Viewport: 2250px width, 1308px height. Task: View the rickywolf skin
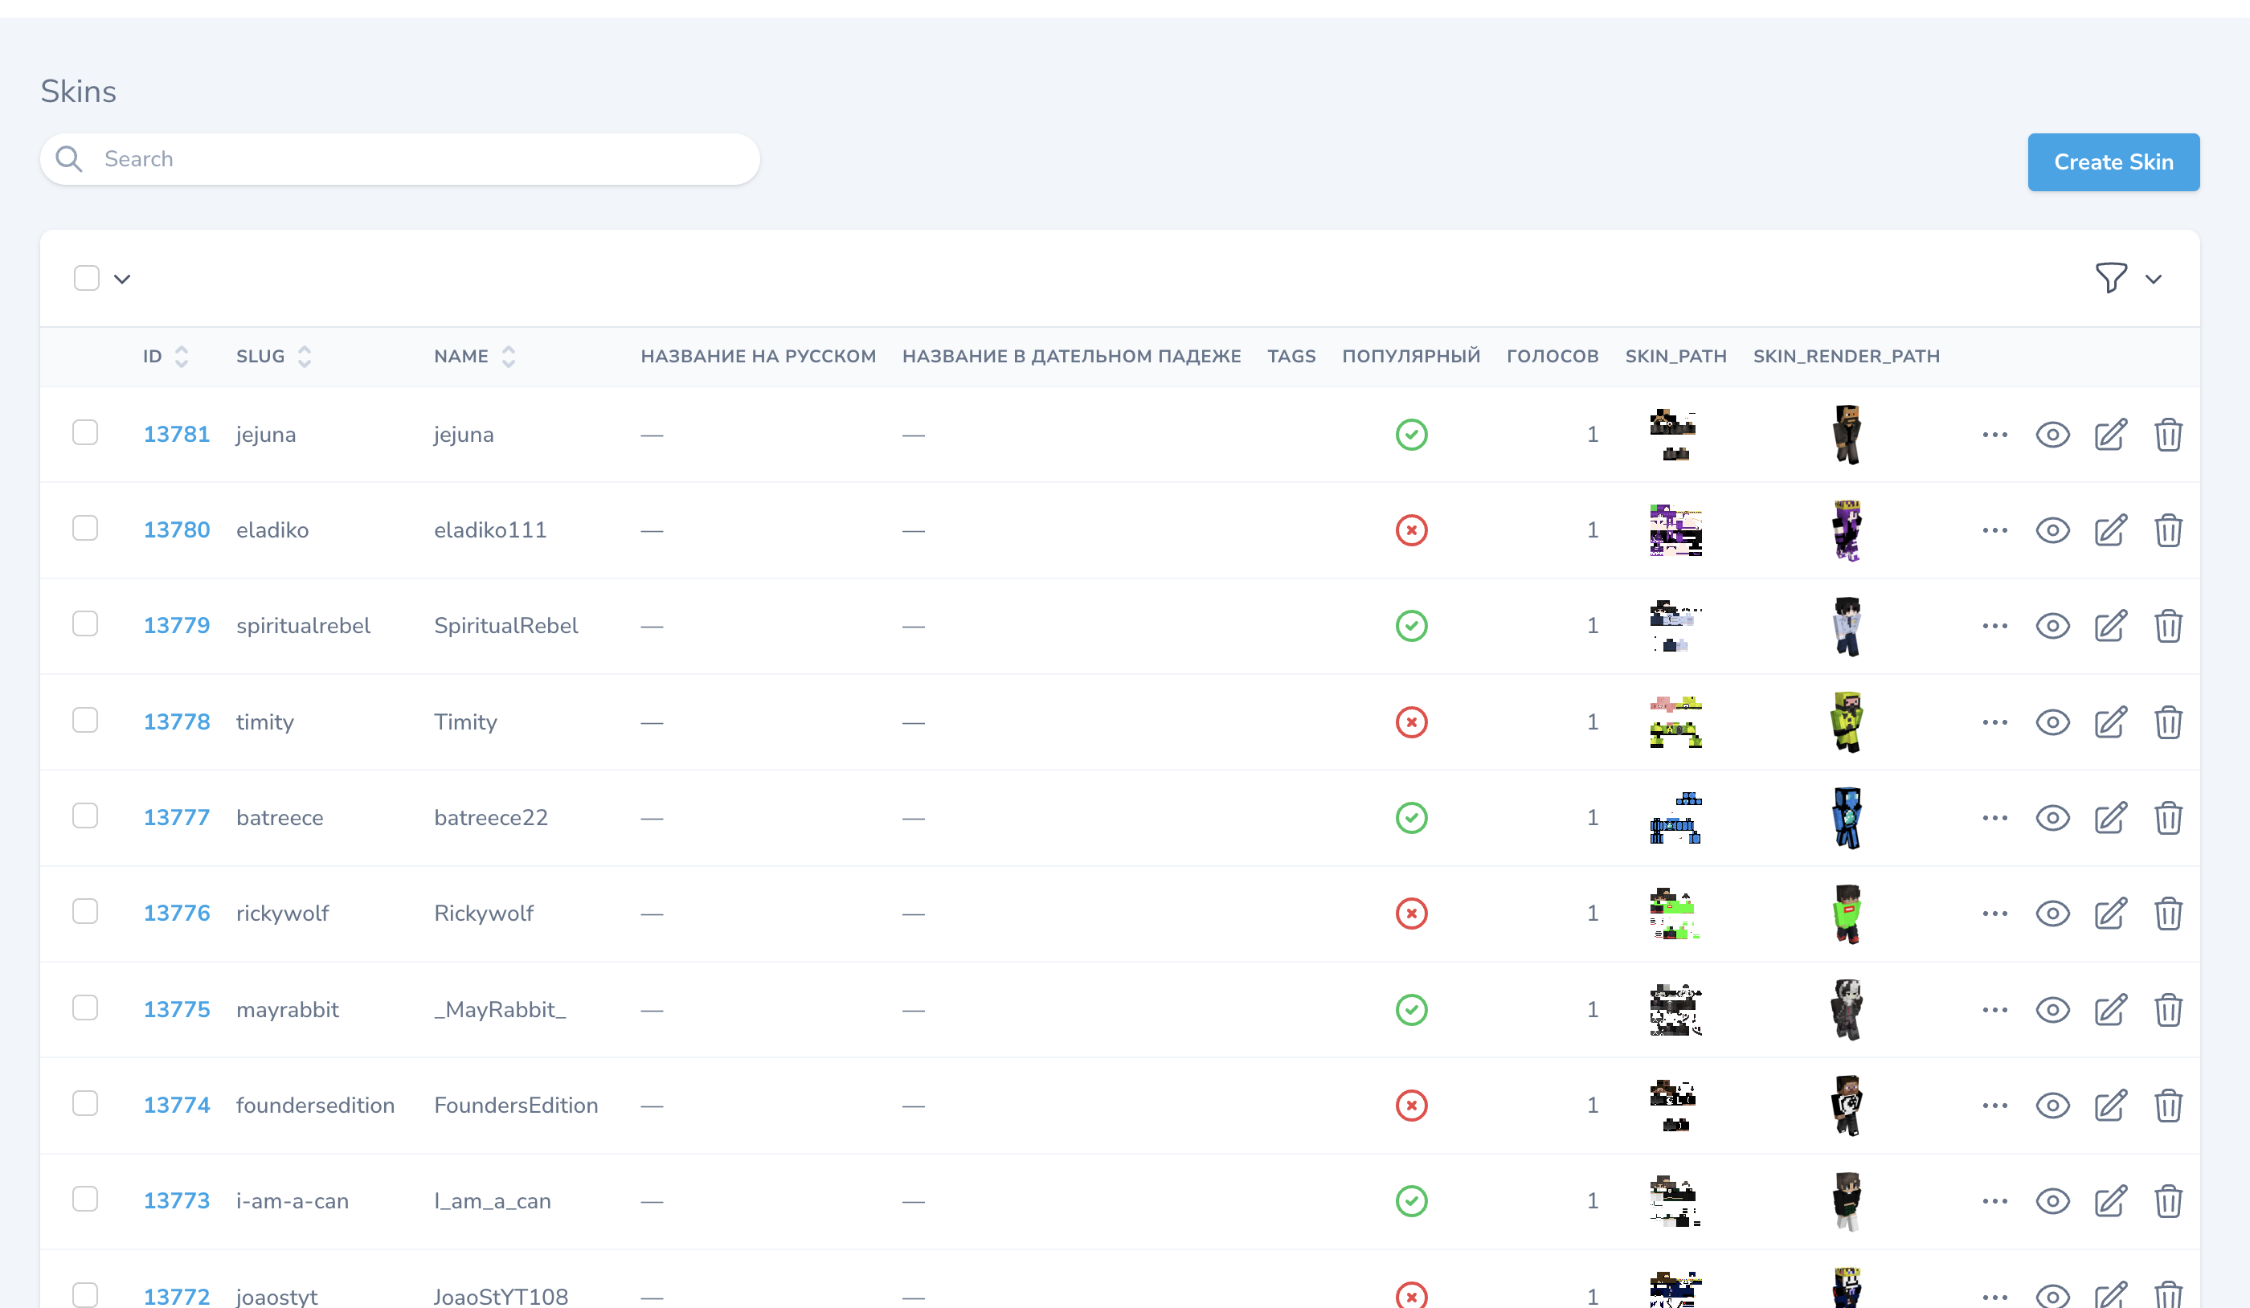[x=2052, y=914]
